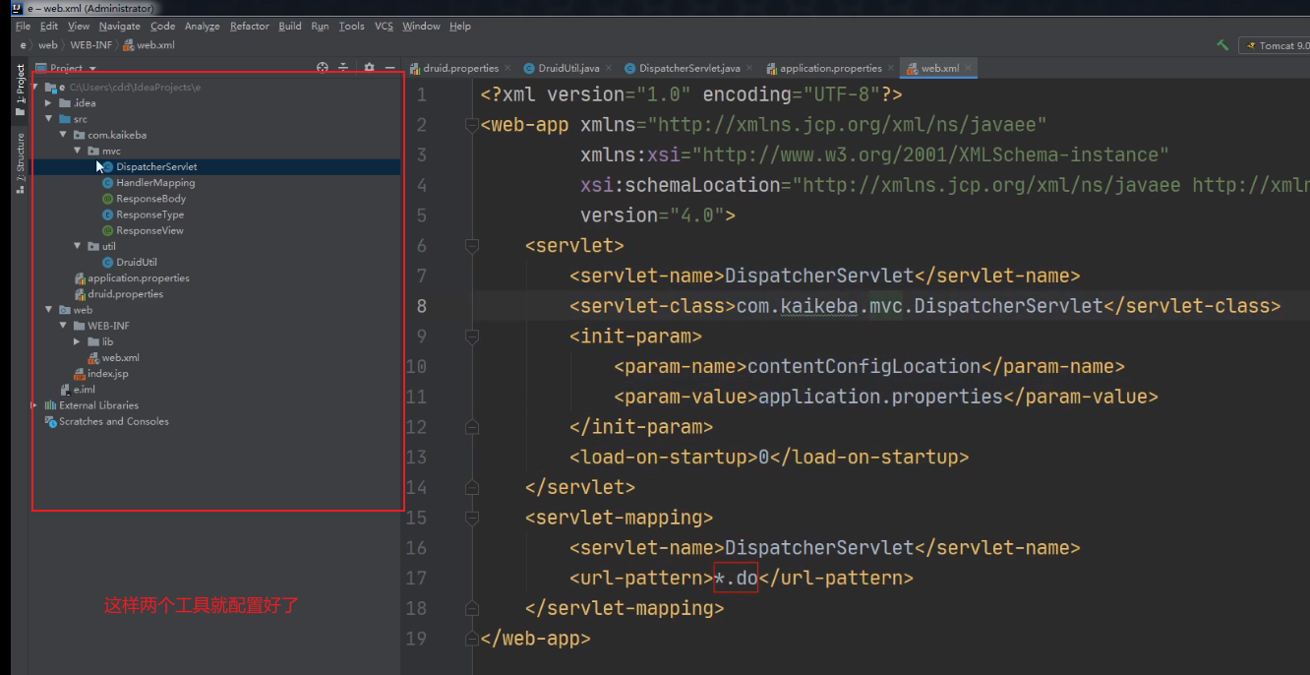The image size is (1310, 675).
Task: Open the Code menu
Action: pyautogui.click(x=163, y=27)
